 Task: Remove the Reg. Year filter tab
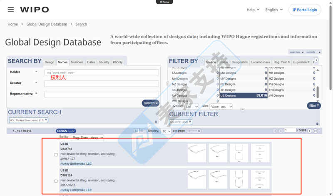[288, 62]
